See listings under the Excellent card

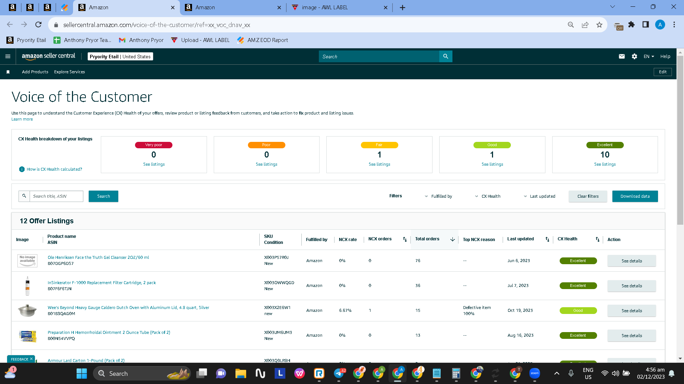point(605,164)
